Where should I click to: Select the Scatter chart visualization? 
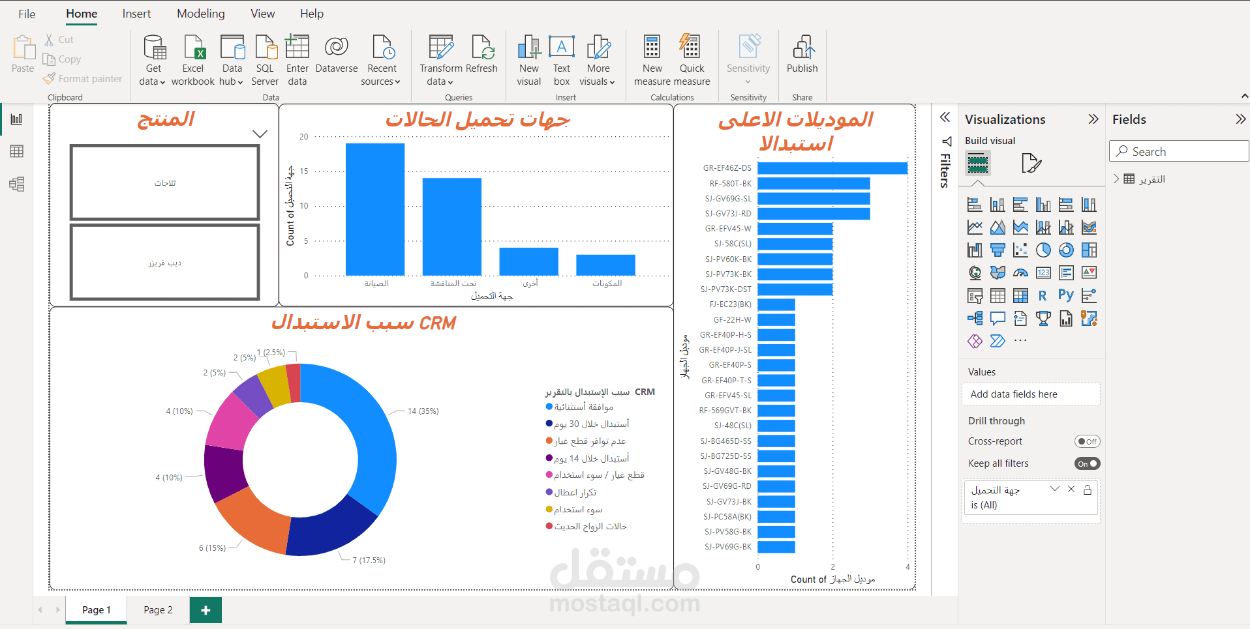click(1020, 250)
